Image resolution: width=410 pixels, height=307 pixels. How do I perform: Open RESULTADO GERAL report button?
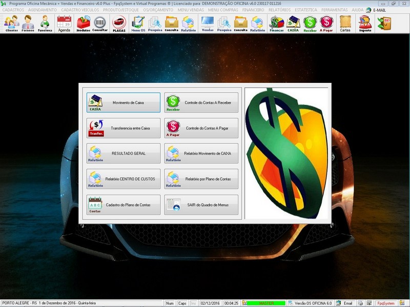(x=124, y=153)
